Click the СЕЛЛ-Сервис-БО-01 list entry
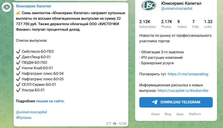Viewport: 223px width, 128px height. point(39,85)
